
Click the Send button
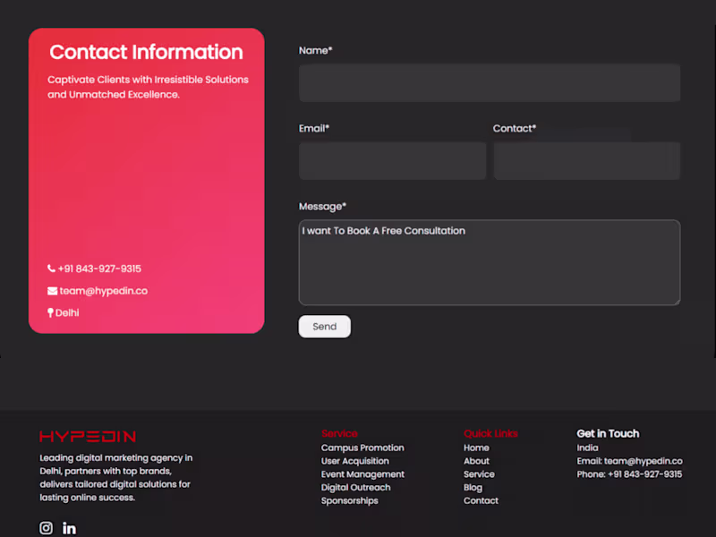click(x=325, y=327)
